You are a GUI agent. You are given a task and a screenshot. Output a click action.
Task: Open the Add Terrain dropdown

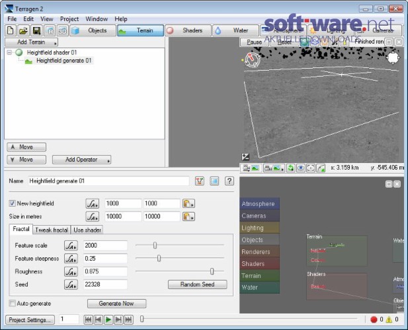click(32, 42)
